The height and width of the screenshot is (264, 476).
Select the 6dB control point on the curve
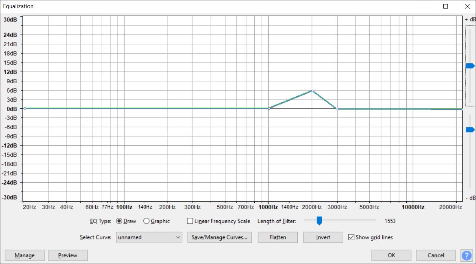(x=312, y=90)
